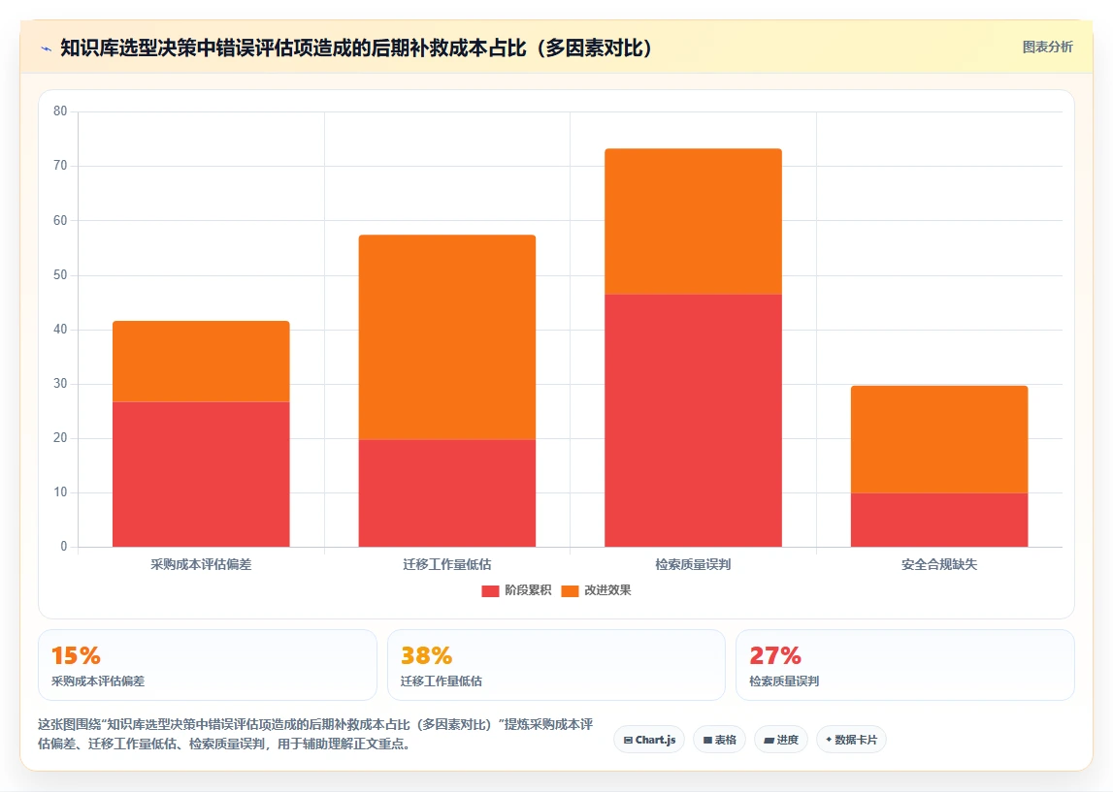The height and width of the screenshot is (792, 1113).
Task: Click the 采购成本评估偏差 axis label
Action: [x=201, y=564]
